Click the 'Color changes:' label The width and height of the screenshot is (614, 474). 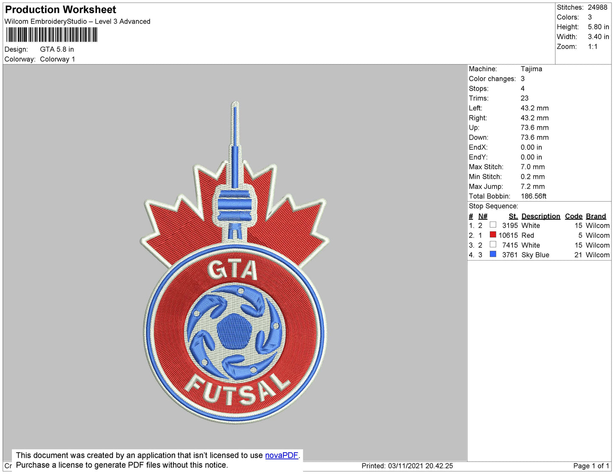[x=492, y=79]
